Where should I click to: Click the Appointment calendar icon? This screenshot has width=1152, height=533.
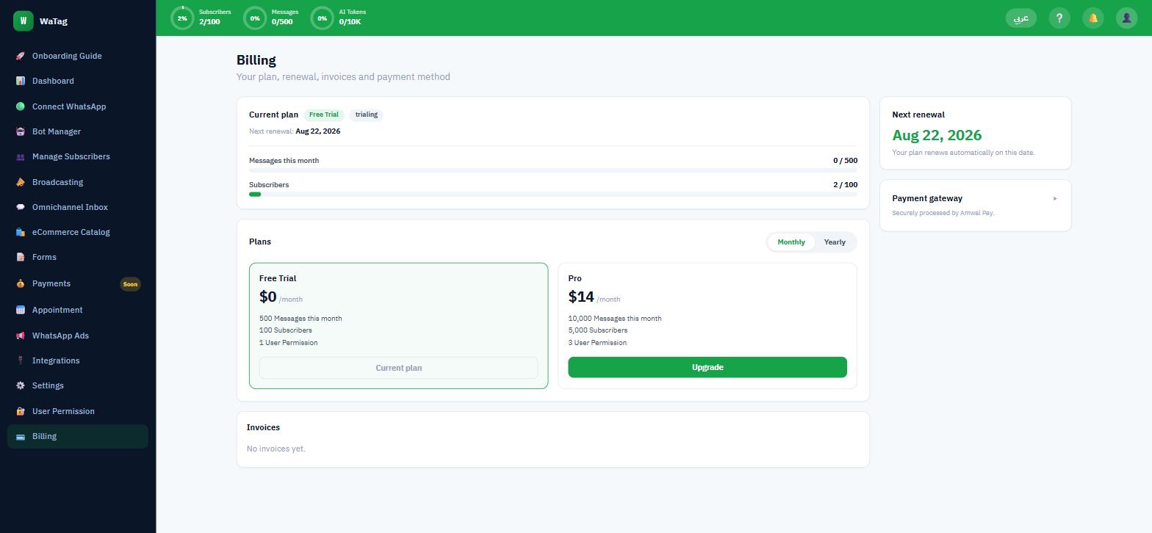(21, 310)
